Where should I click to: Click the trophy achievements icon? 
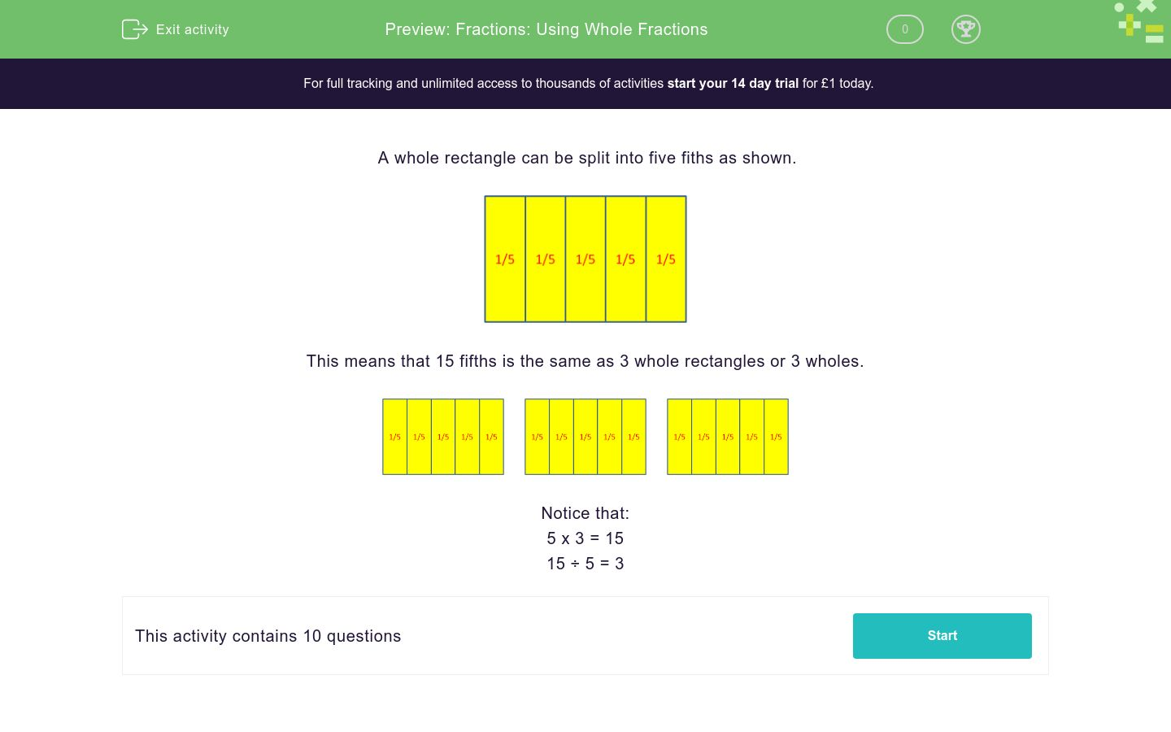[x=966, y=29]
